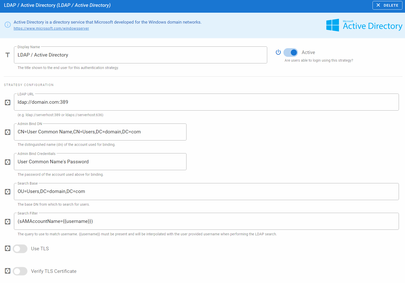Click the 'Use TLS' label text
This screenshot has width=405, height=283.
(40, 249)
